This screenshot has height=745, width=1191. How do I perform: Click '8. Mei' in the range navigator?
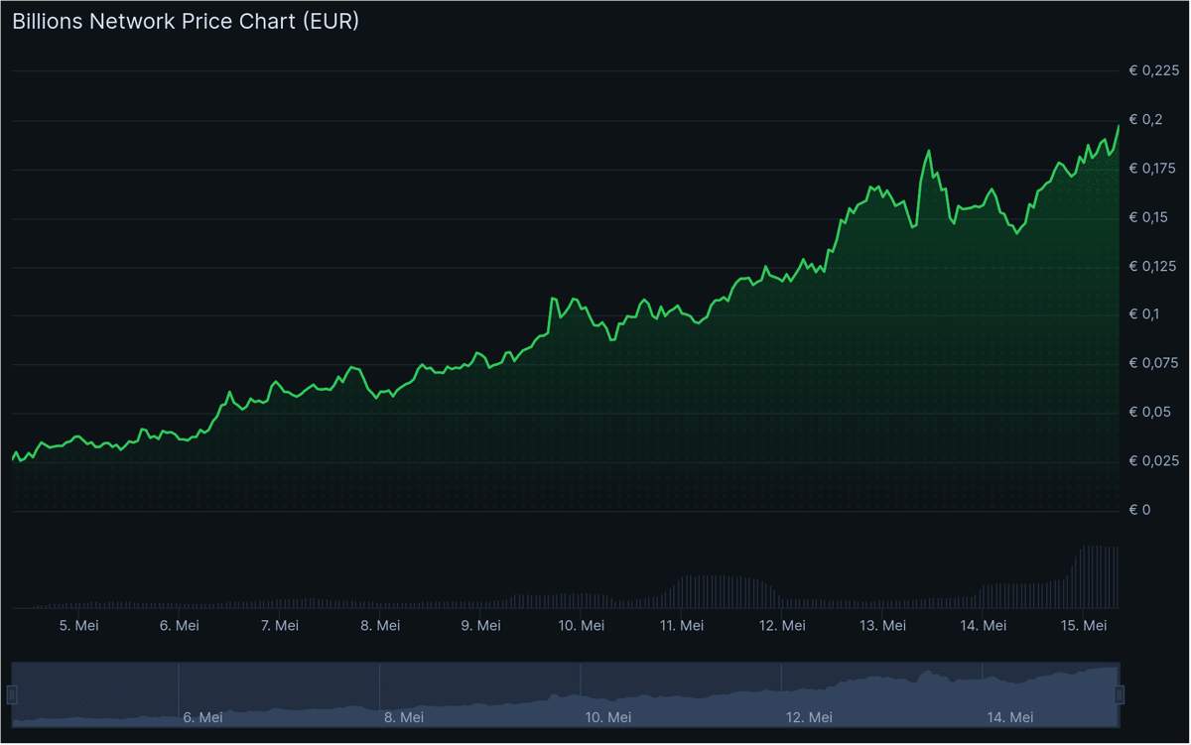pyautogui.click(x=404, y=717)
